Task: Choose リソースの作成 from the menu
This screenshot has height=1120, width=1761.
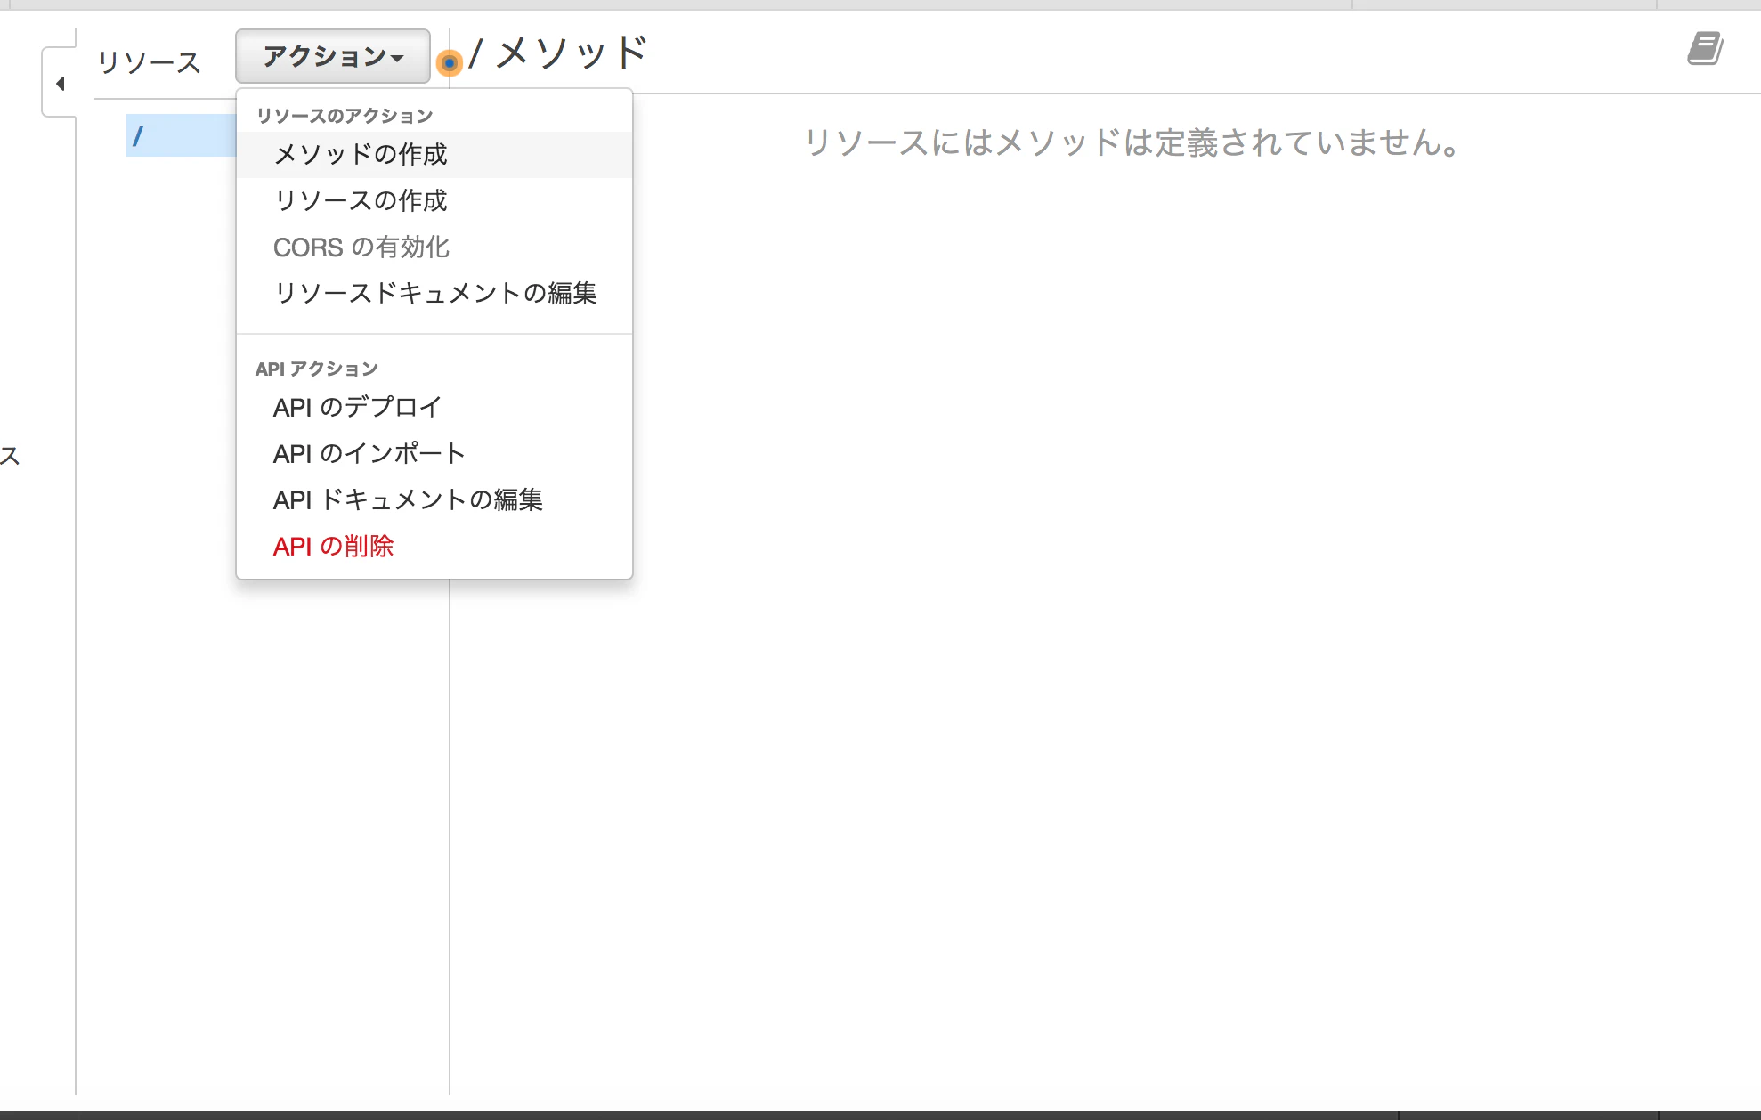Action: (x=434, y=201)
